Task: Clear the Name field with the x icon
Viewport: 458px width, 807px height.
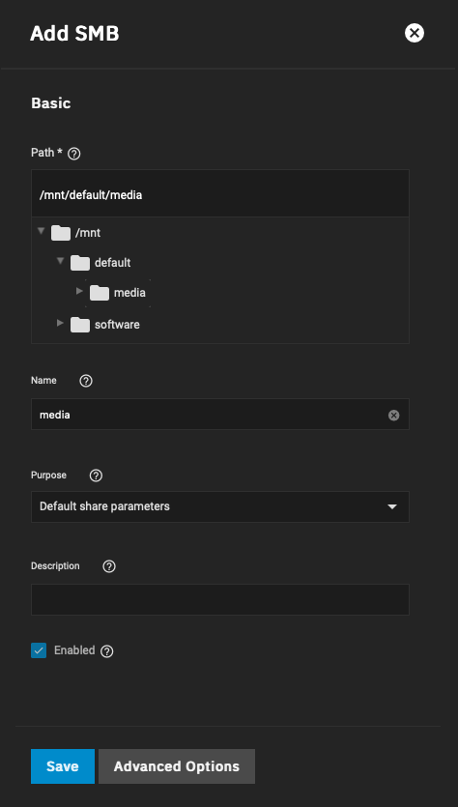Action: tap(393, 415)
